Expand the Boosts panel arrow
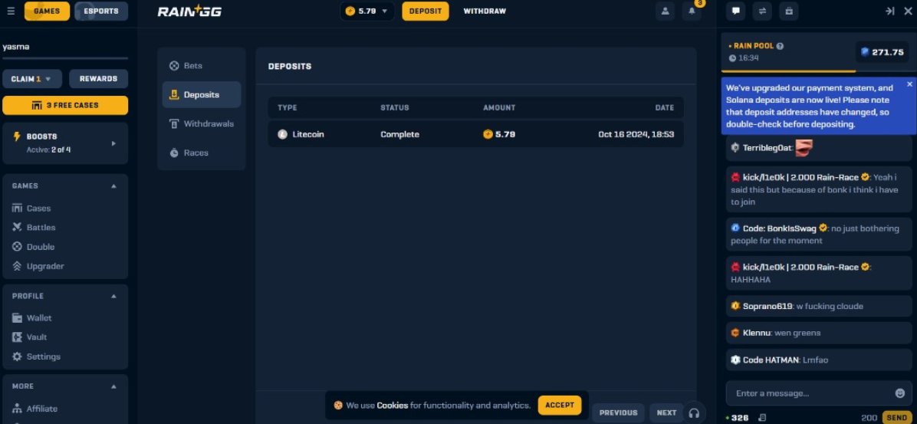The image size is (917, 424). 113,143
